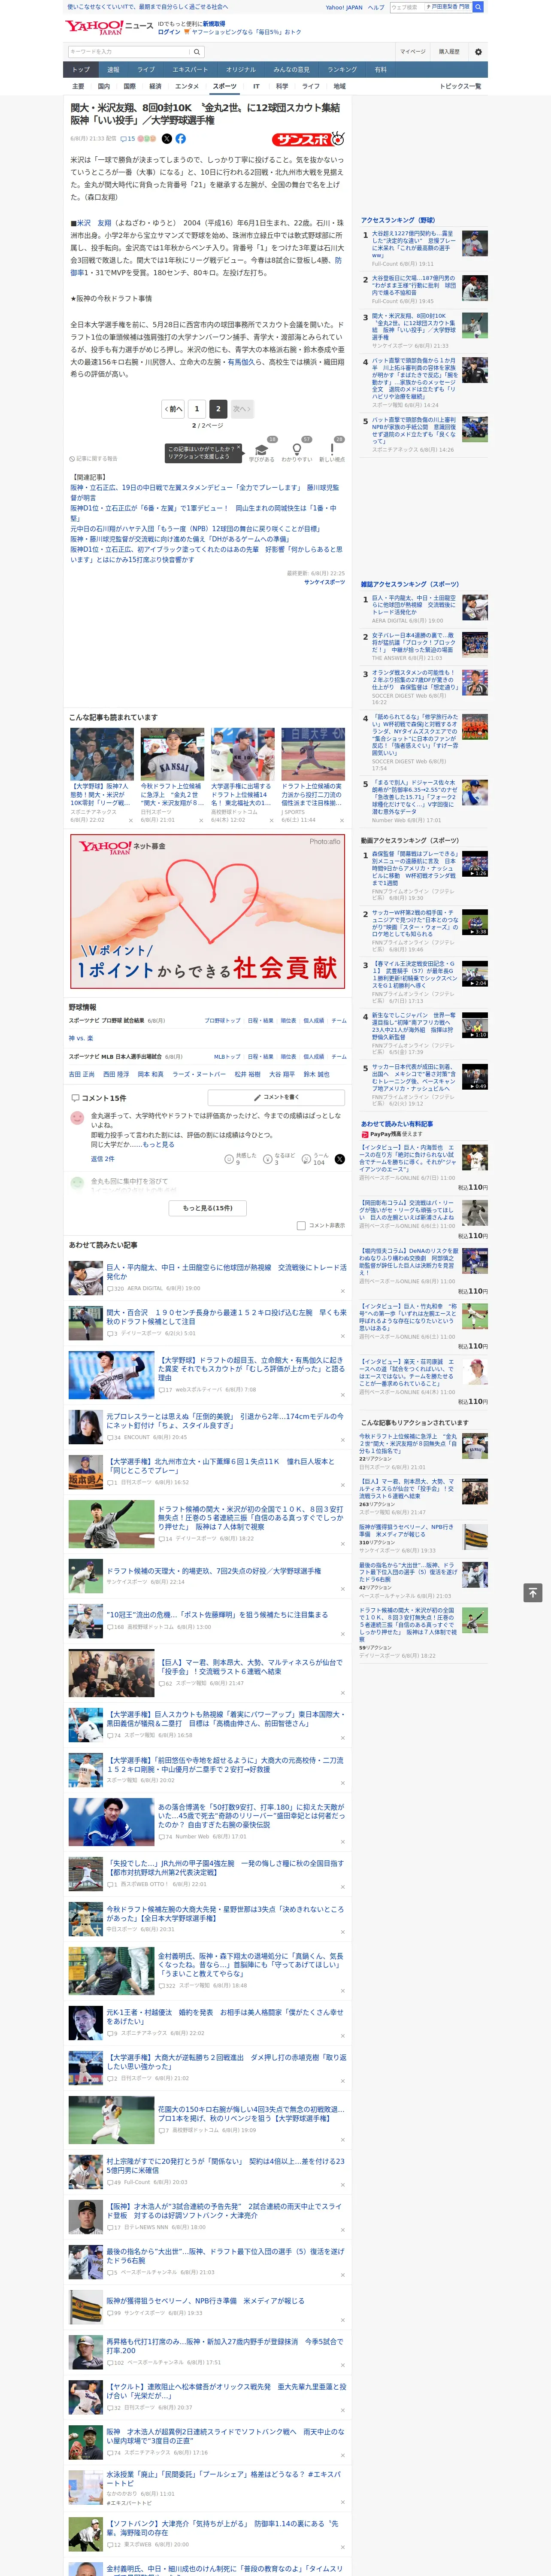Share the top comment on X
Screen dimensions: 551x2576
[x=339, y=1159]
